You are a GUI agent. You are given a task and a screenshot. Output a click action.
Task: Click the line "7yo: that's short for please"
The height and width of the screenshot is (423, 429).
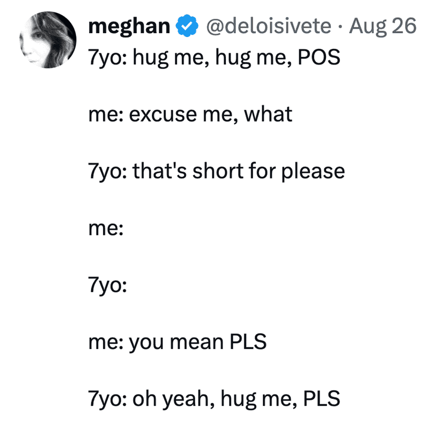pos(217,172)
